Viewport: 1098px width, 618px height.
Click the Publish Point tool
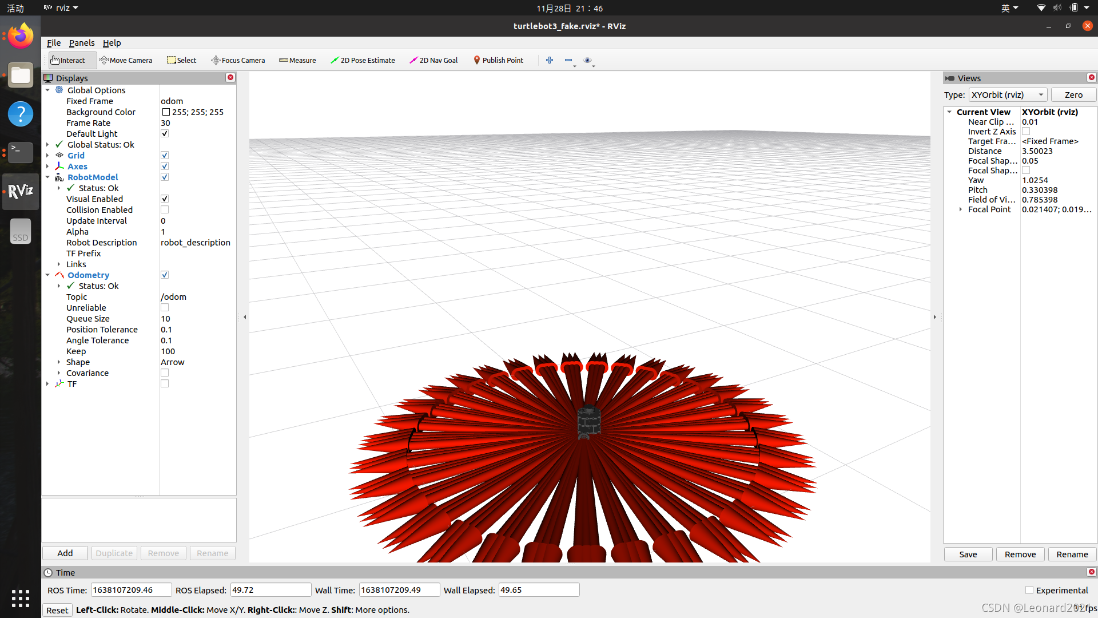pos(498,60)
